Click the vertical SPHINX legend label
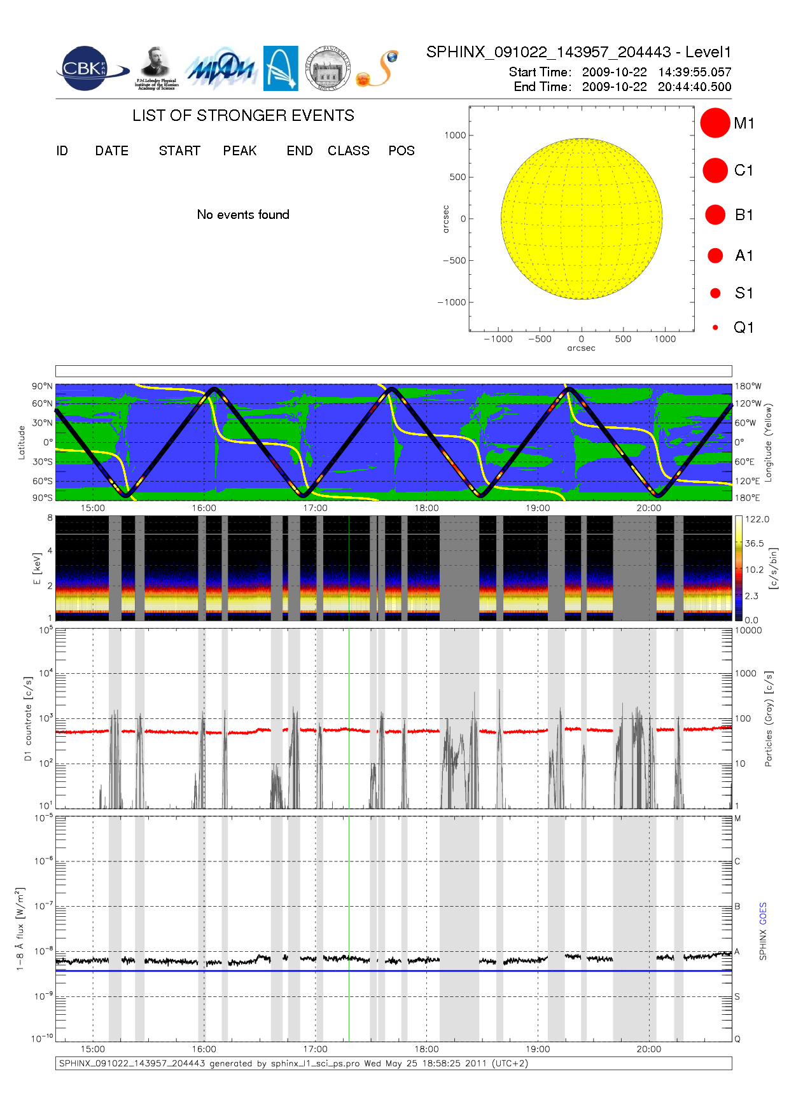 click(763, 944)
